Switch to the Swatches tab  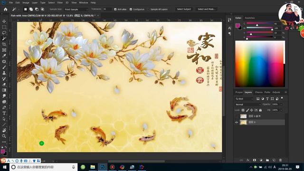point(250,18)
